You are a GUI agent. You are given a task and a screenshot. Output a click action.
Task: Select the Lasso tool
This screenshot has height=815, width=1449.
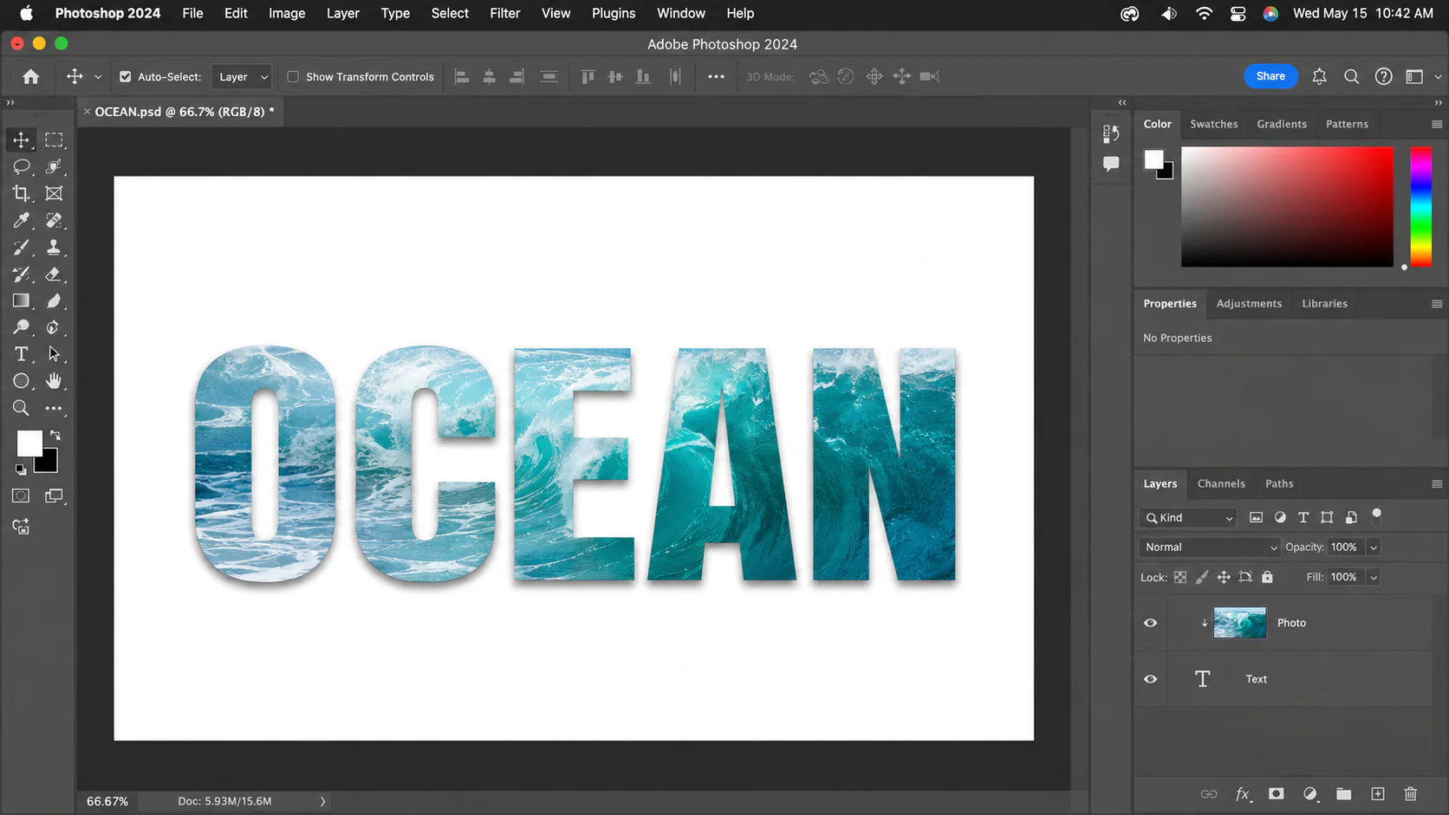coord(21,166)
